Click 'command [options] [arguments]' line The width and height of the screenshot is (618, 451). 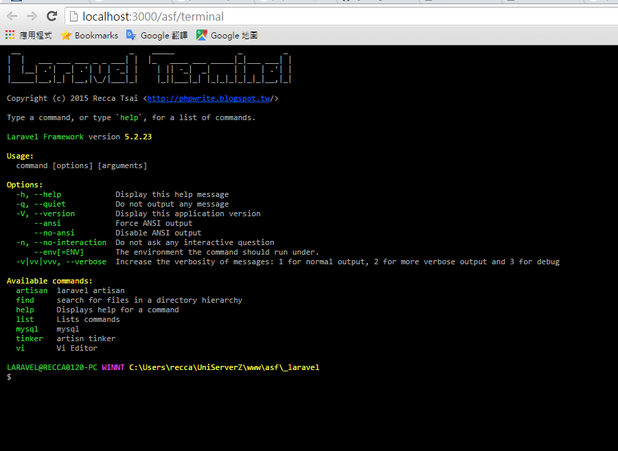(x=82, y=165)
